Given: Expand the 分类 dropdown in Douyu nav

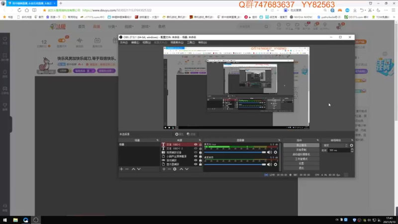Looking at the screenshot, I should (x=112, y=26).
